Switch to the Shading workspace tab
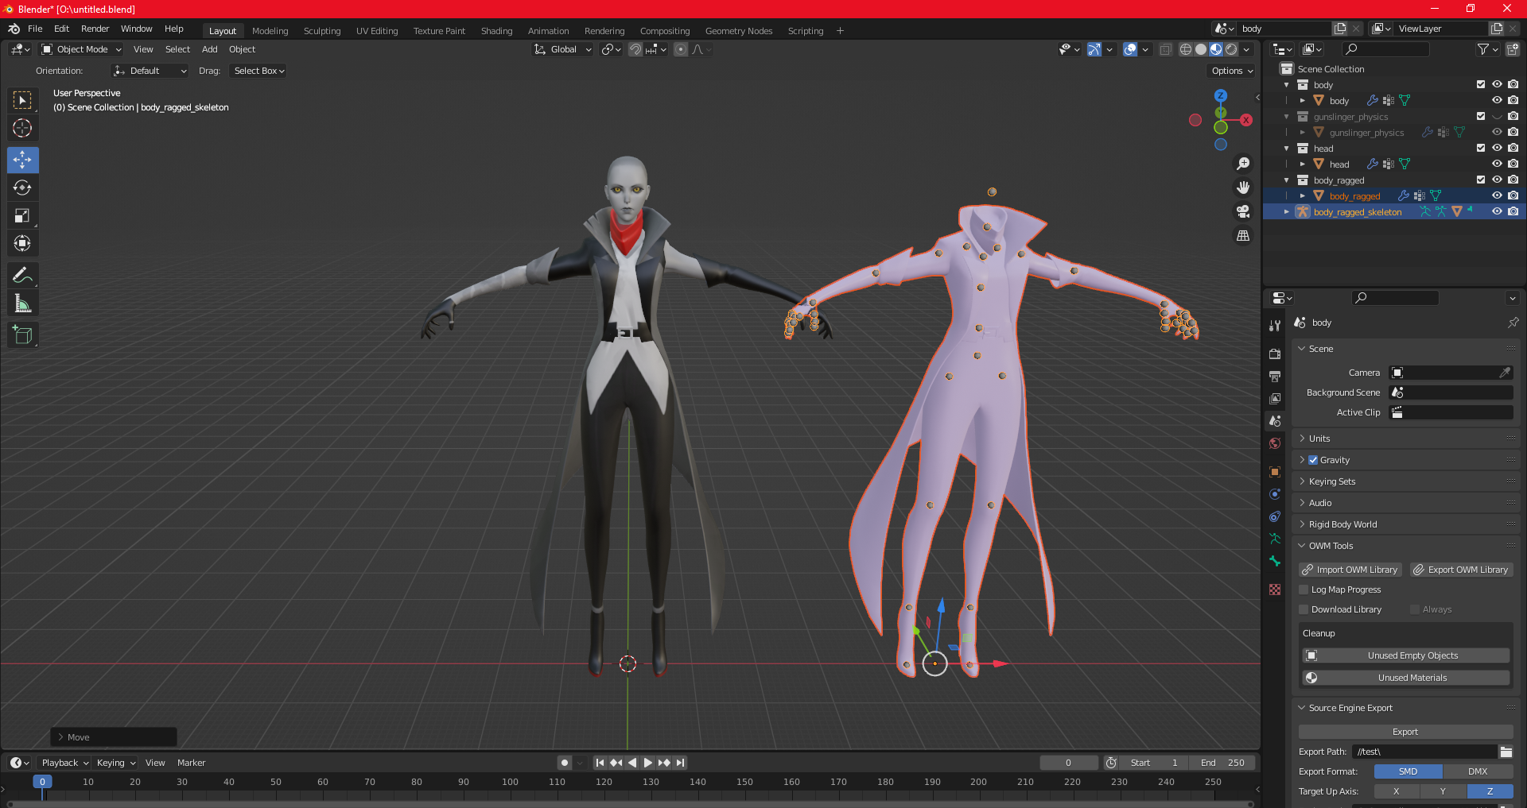This screenshot has width=1527, height=808. tap(496, 31)
